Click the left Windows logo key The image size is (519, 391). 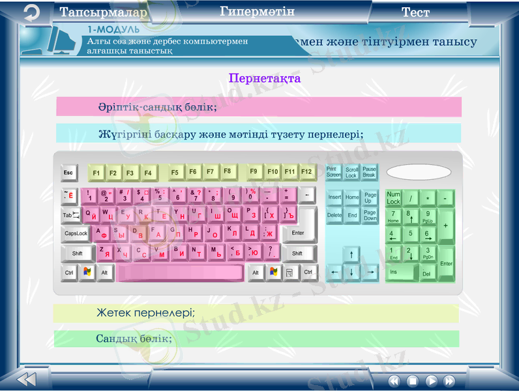tap(87, 273)
